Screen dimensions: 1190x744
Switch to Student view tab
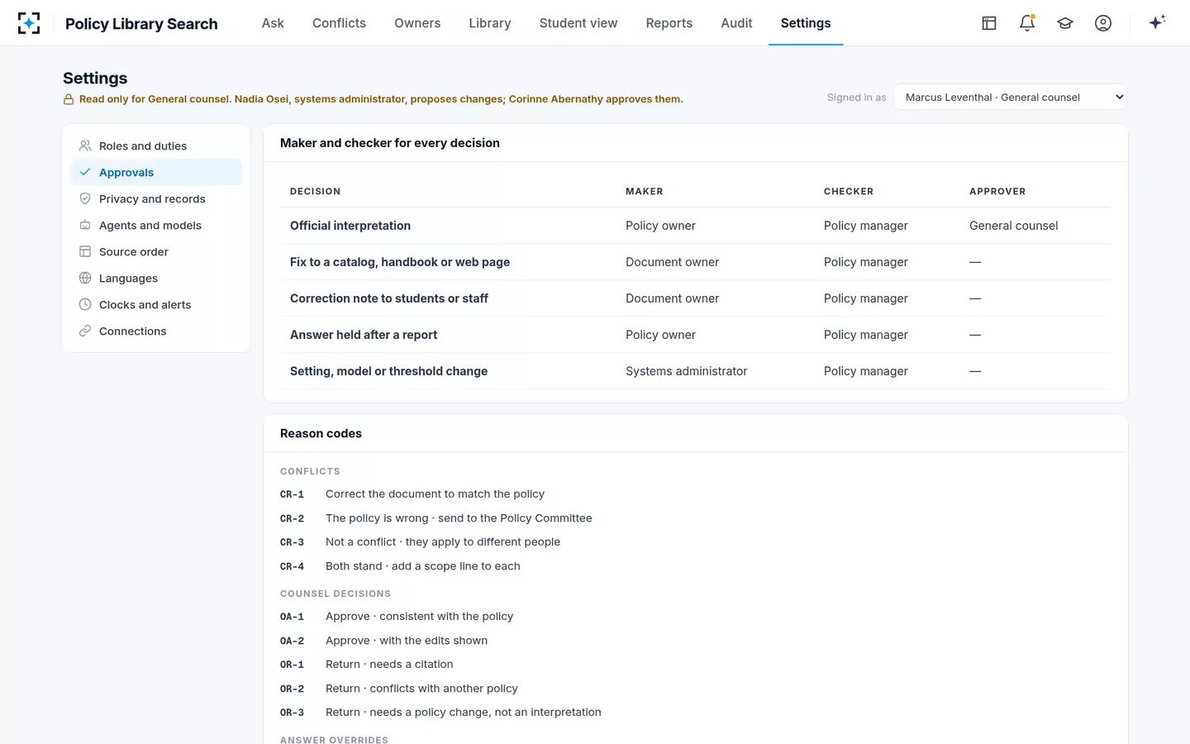click(x=578, y=23)
